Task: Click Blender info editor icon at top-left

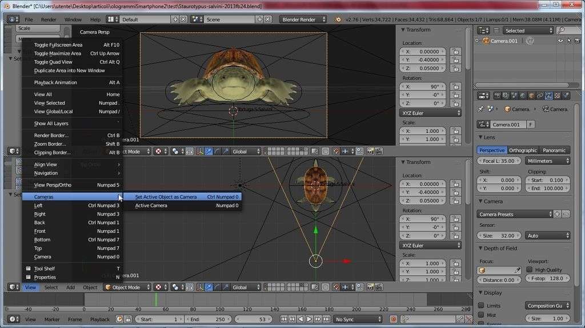Action: [x=13, y=19]
